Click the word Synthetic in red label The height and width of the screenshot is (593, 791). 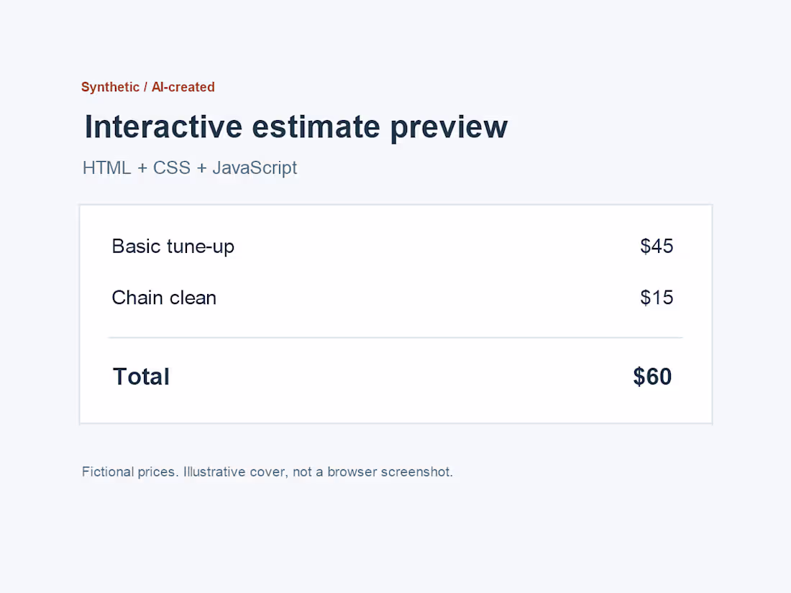pos(111,87)
